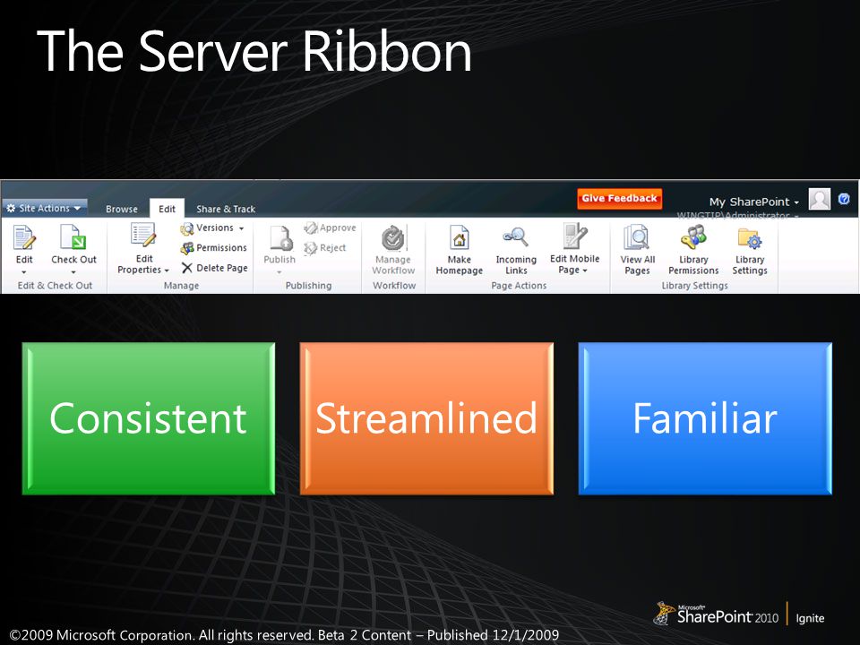Click the Publish page icon
The height and width of the screenshot is (645, 860).
281,238
